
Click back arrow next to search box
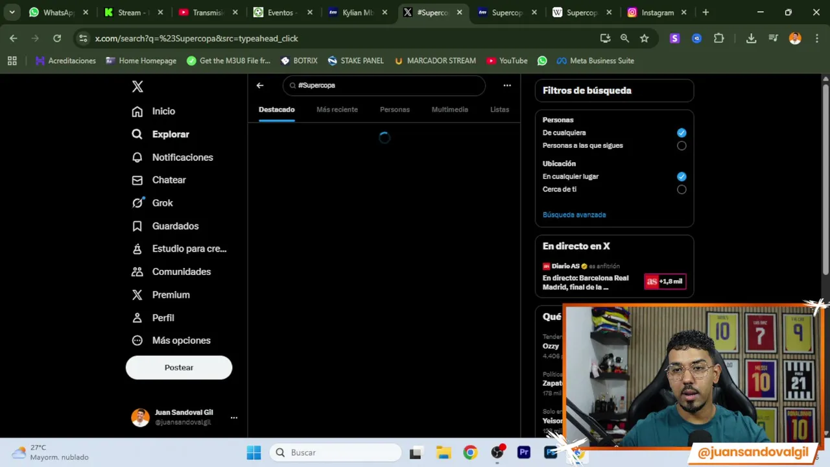[x=260, y=85]
